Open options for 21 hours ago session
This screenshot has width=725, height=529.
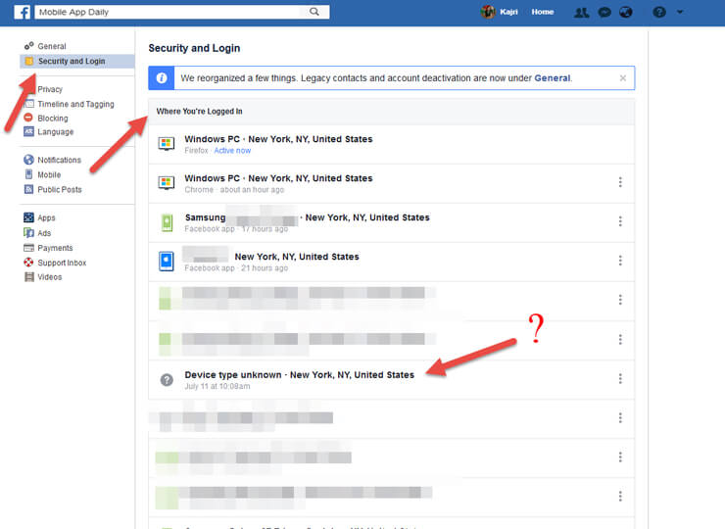click(x=620, y=261)
